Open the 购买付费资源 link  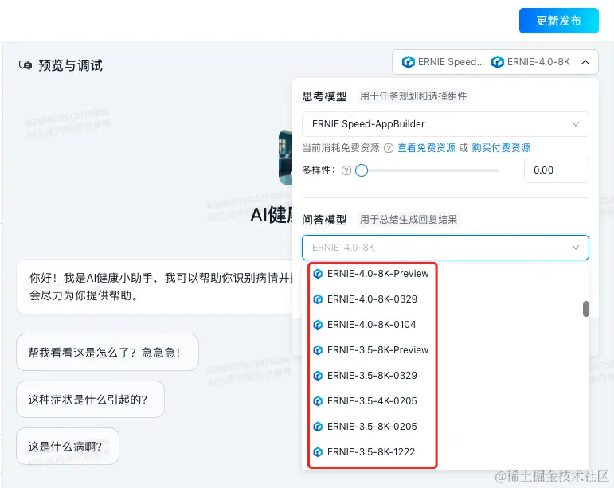[501, 148]
